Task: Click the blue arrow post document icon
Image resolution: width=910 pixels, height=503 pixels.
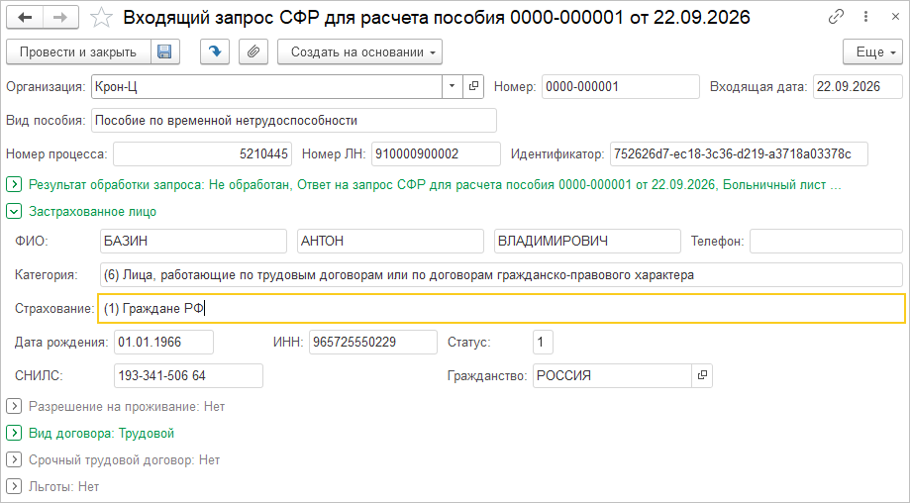Action: tap(215, 51)
